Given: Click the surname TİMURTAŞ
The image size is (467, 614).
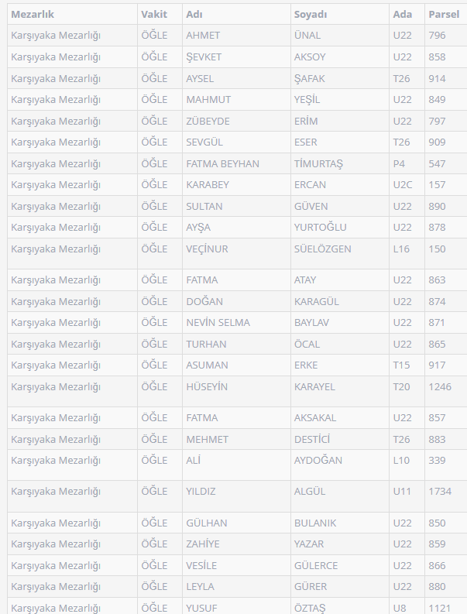Looking at the screenshot, I should tap(318, 164).
